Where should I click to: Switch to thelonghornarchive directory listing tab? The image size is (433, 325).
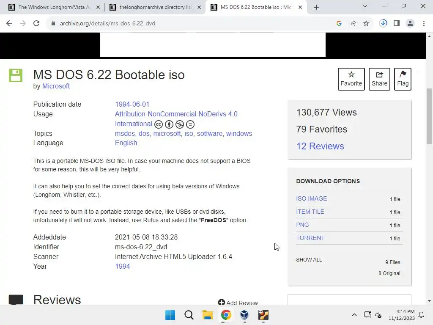click(x=155, y=7)
